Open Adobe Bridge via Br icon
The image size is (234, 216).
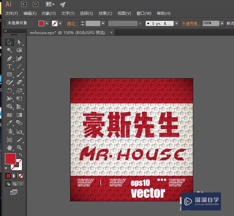[x=24, y=5]
